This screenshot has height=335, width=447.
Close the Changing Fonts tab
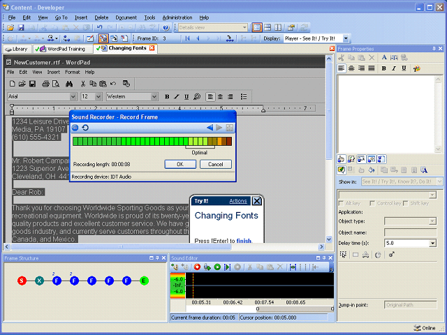pos(152,48)
